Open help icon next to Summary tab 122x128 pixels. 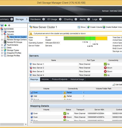[12, 19]
